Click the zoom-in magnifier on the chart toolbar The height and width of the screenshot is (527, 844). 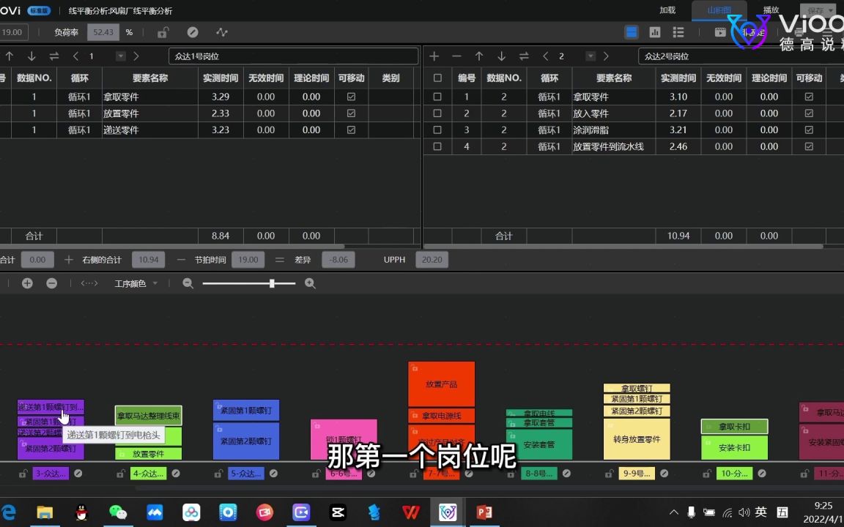click(x=310, y=283)
